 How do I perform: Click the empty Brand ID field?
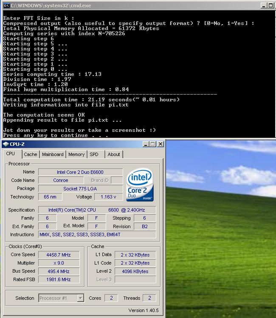pos(117,180)
